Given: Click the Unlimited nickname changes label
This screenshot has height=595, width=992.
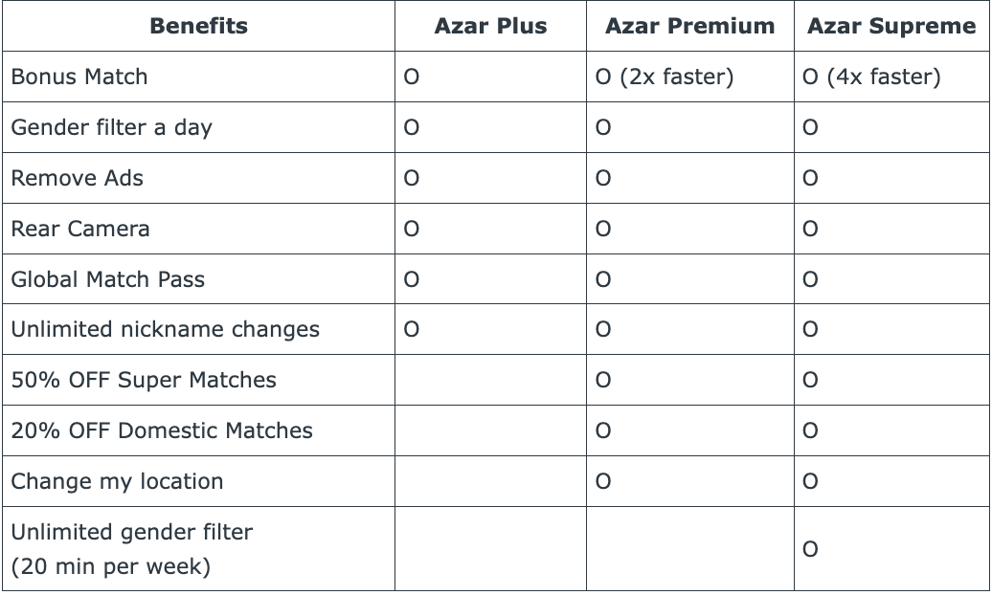Looking at the screenshot, I should pyautogui.click(x=166, y=330).
